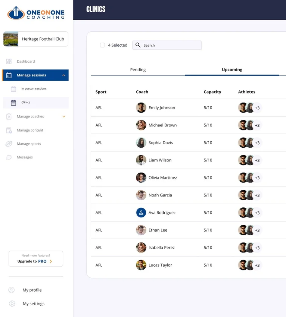Click Ava Rodriguez's placeholder avatar icon
286x317 pixels.
pyautogui.click(x=141, y=213)
